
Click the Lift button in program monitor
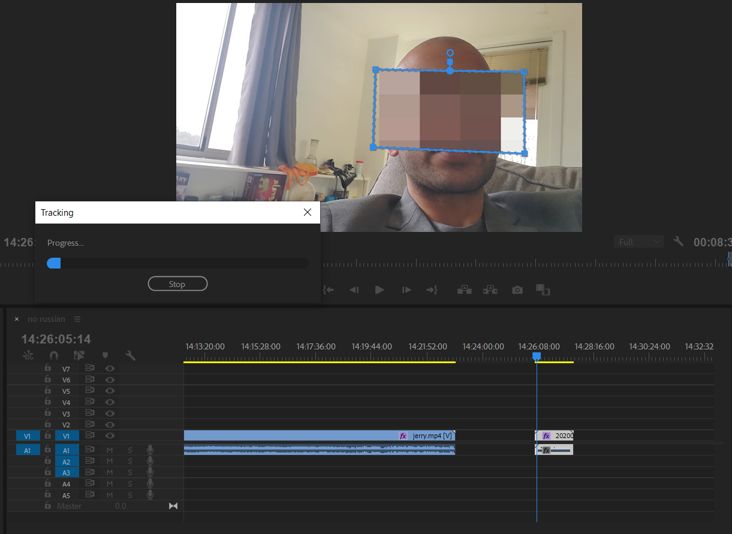pyautogui.click(x=464, y=290)
